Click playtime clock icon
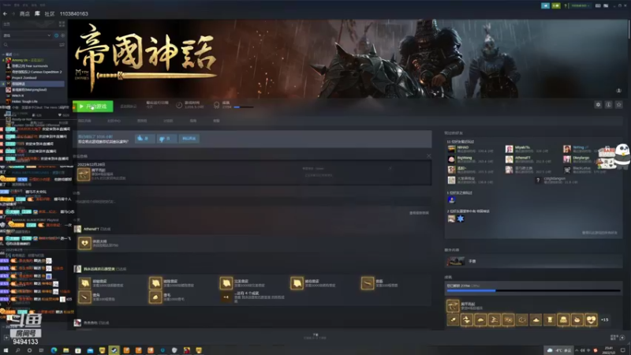 179,105
